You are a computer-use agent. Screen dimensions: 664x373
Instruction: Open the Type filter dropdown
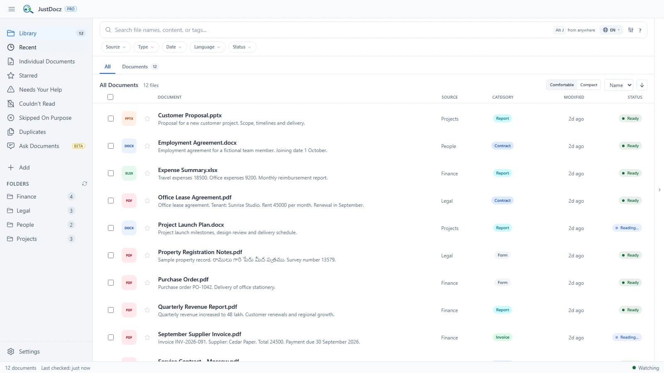tap(146, 47)
